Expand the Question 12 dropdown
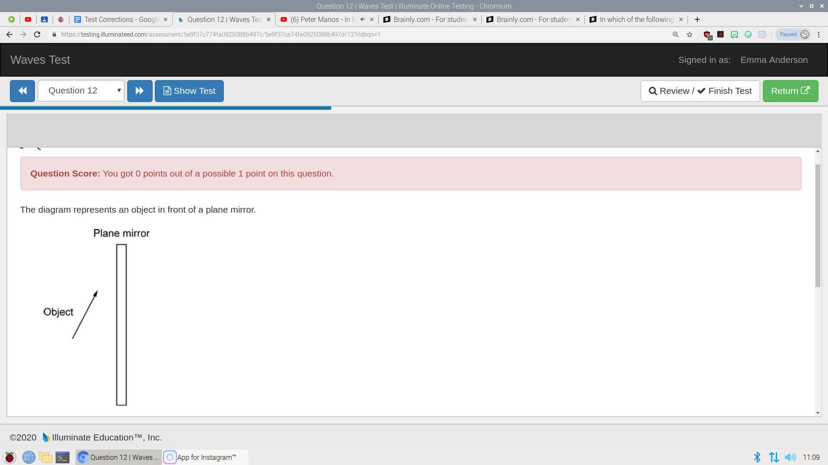Viewport: 828px width, 465px height. tap(81, 91)
